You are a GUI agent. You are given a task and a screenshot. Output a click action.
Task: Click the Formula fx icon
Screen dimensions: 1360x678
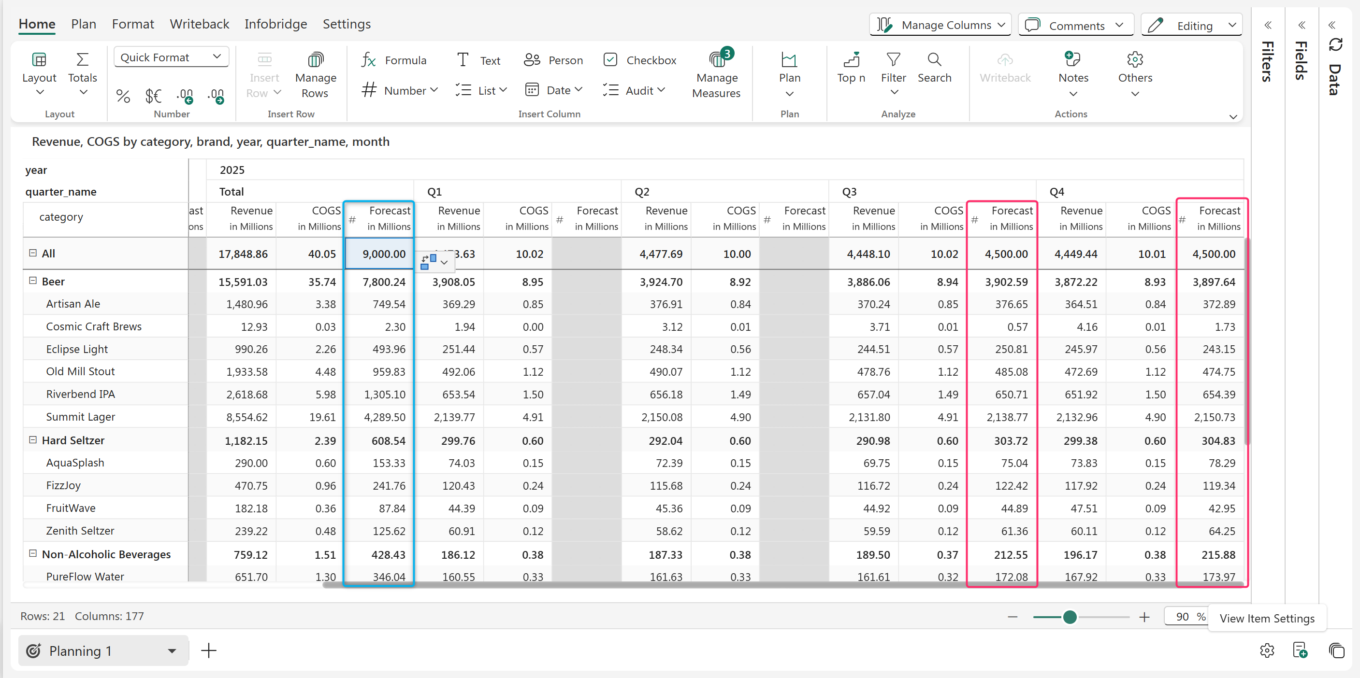coord(368,60)
